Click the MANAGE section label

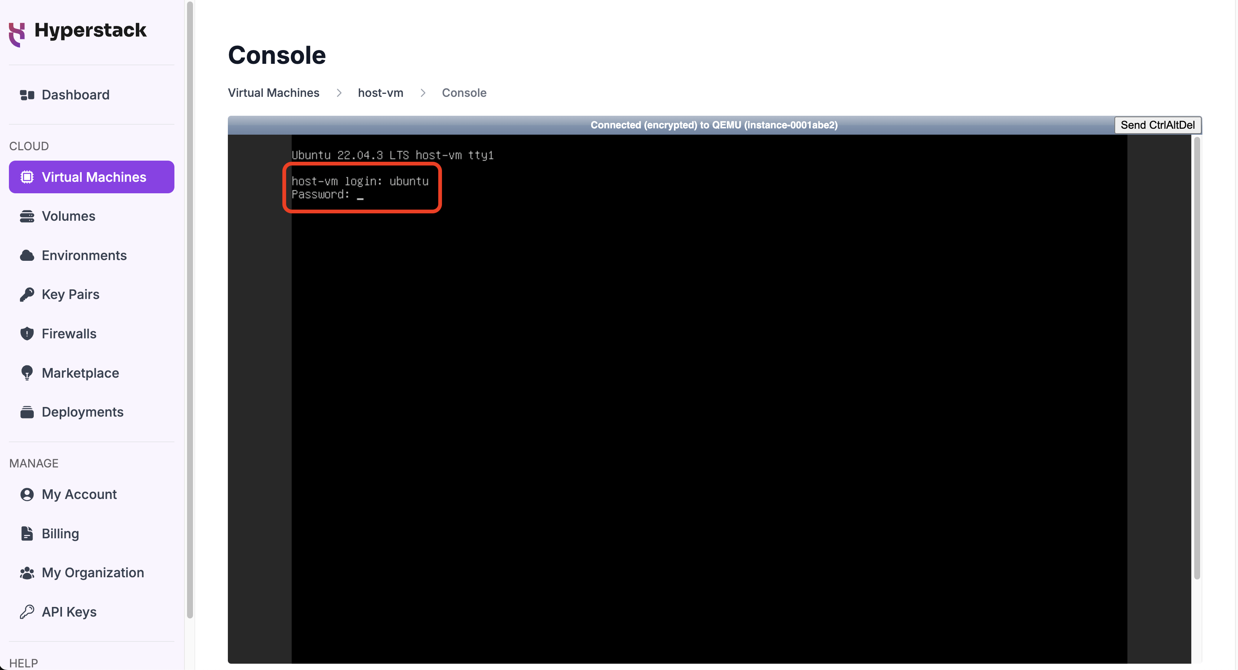[34, 463]
